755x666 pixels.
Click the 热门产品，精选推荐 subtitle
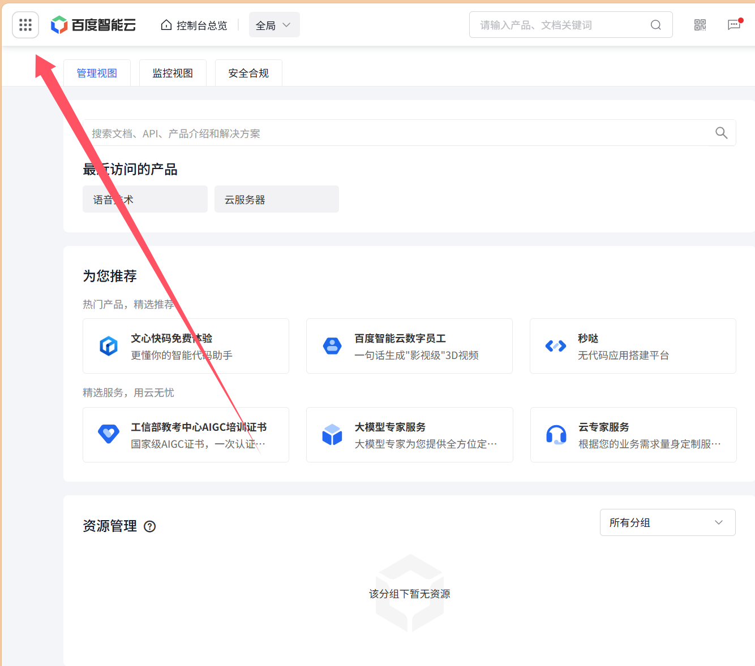pos(128,304)
